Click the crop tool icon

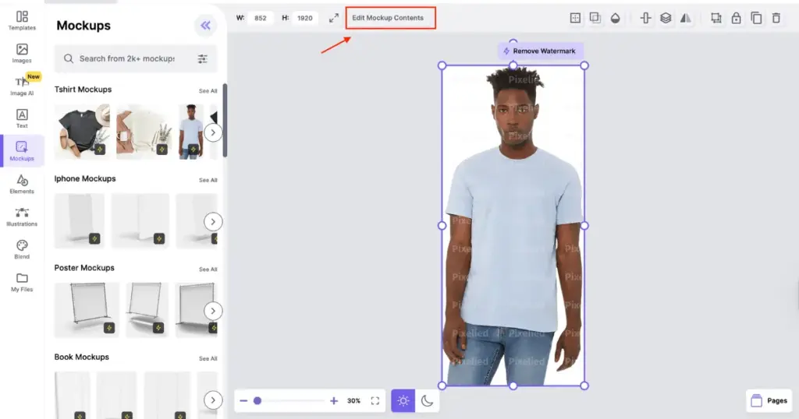click(x=716, y=19)
